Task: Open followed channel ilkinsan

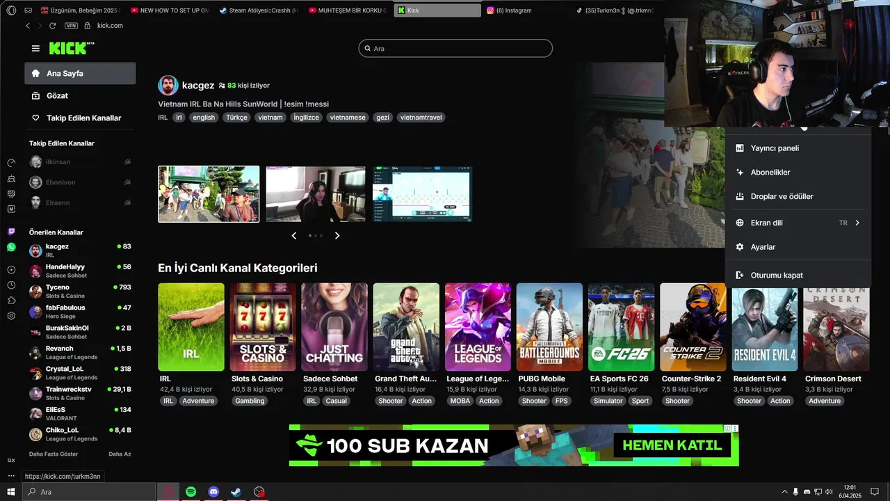Action: pyautogui.click(x=80, y=162)
